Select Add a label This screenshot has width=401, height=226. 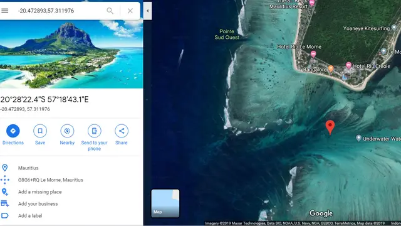(30, 216)
